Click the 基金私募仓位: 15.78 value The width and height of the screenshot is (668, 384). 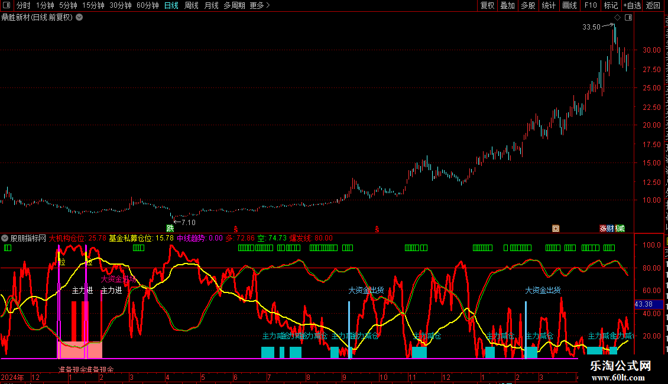[141, 238]
